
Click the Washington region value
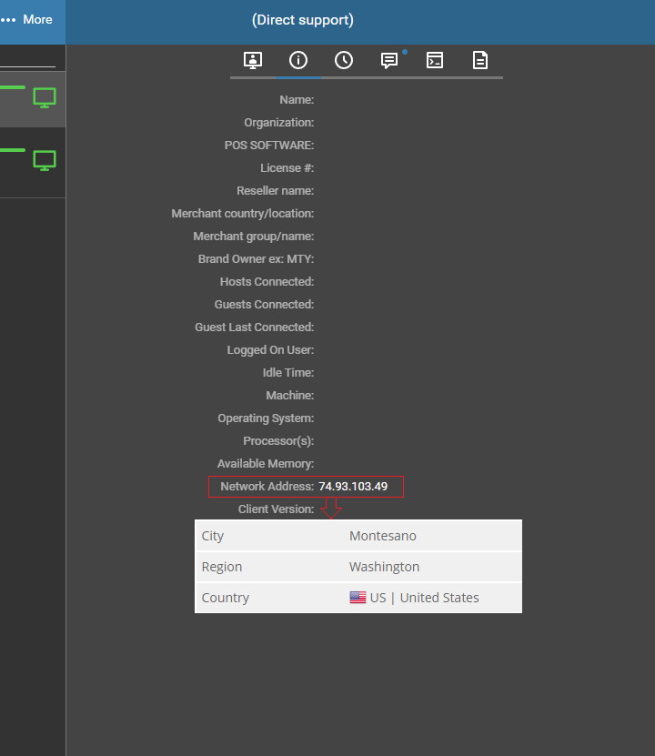[x=384, y=567]
